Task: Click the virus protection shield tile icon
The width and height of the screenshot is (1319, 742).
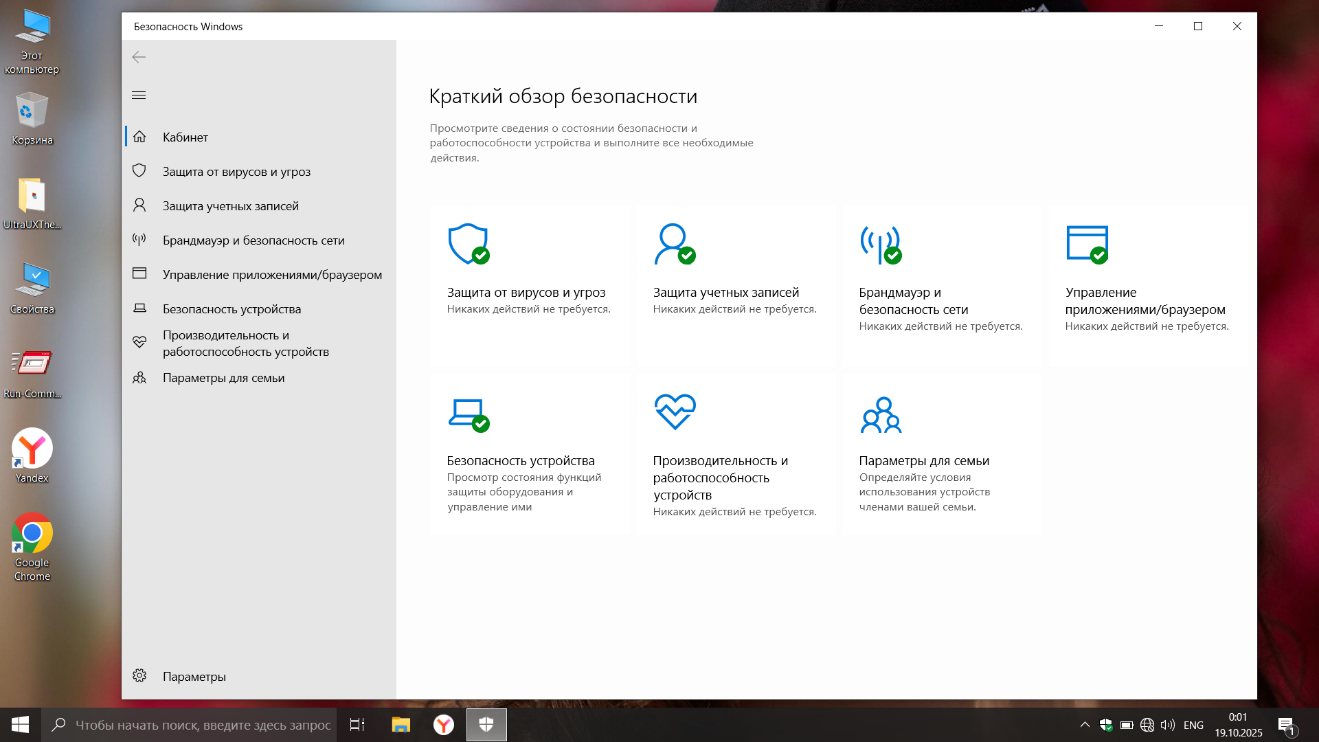Action: (x=469, y=244)
